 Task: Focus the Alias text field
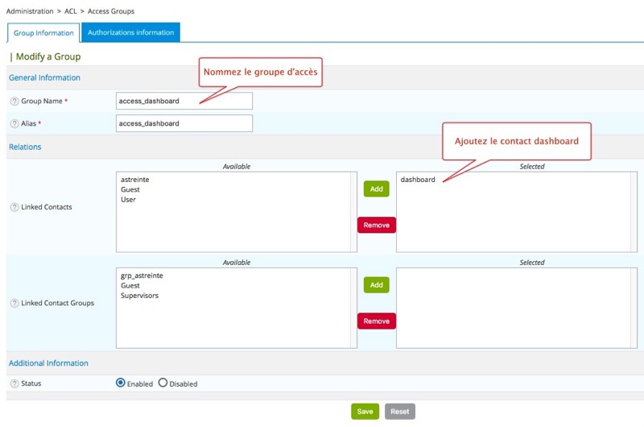pos(184,123)
